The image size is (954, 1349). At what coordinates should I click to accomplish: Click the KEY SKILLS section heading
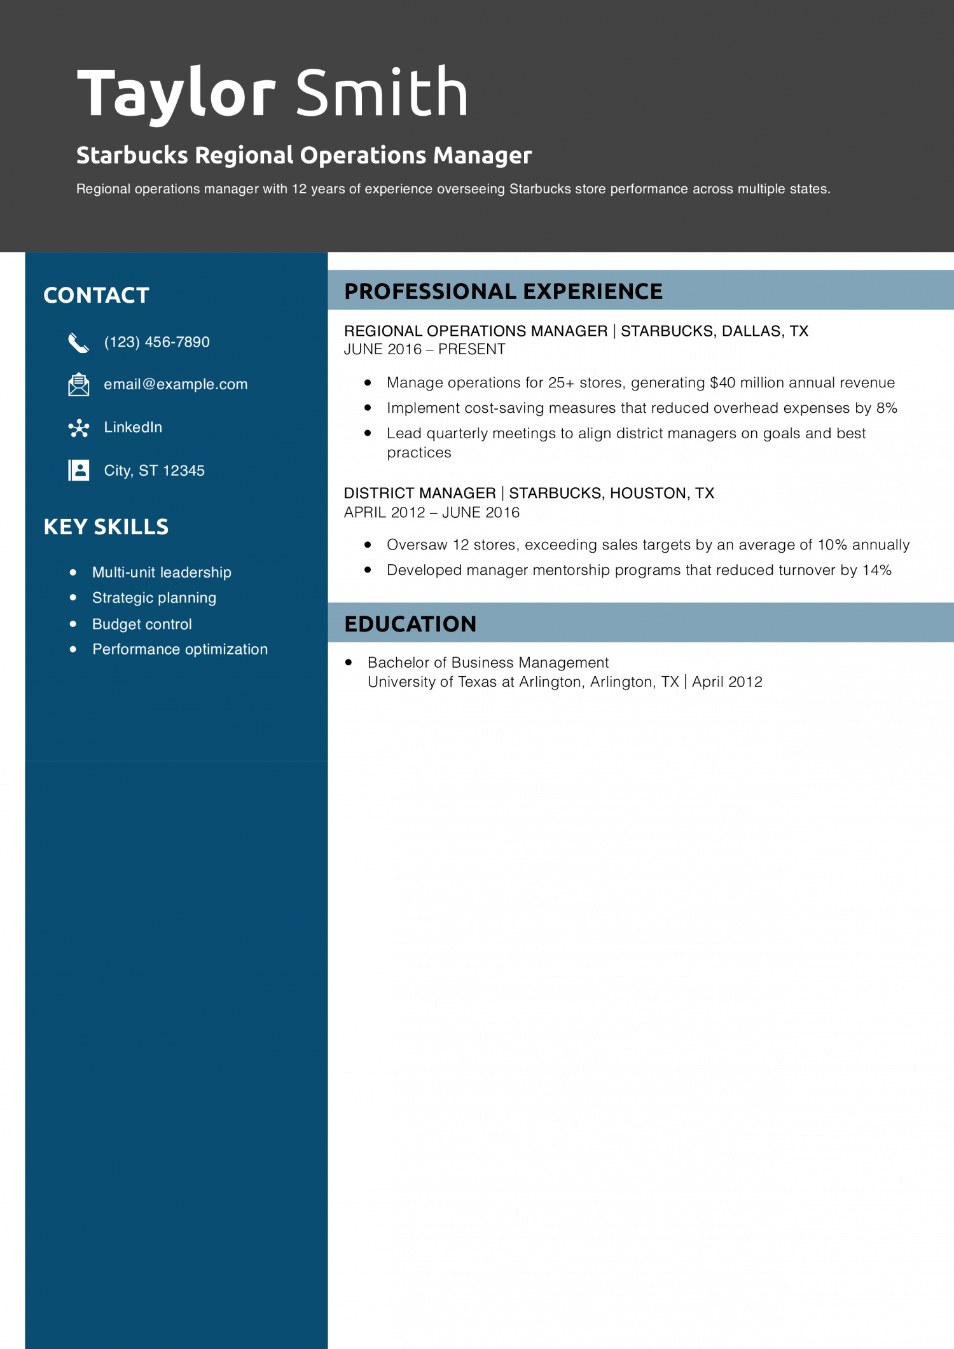click(106, 527)
